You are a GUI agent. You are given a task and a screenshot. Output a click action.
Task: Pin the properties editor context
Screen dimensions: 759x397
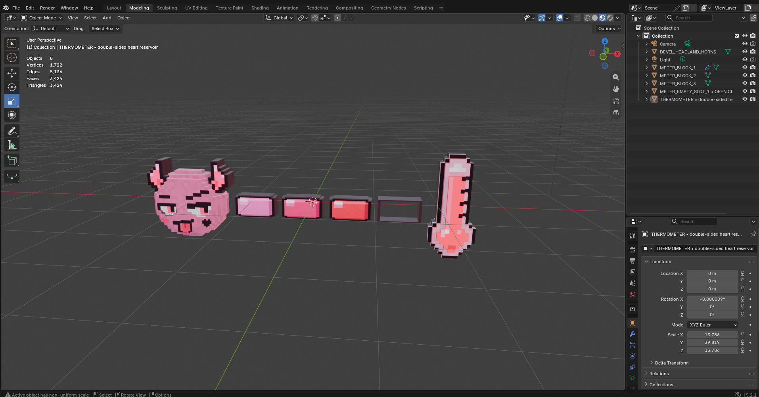click(753, 234)
